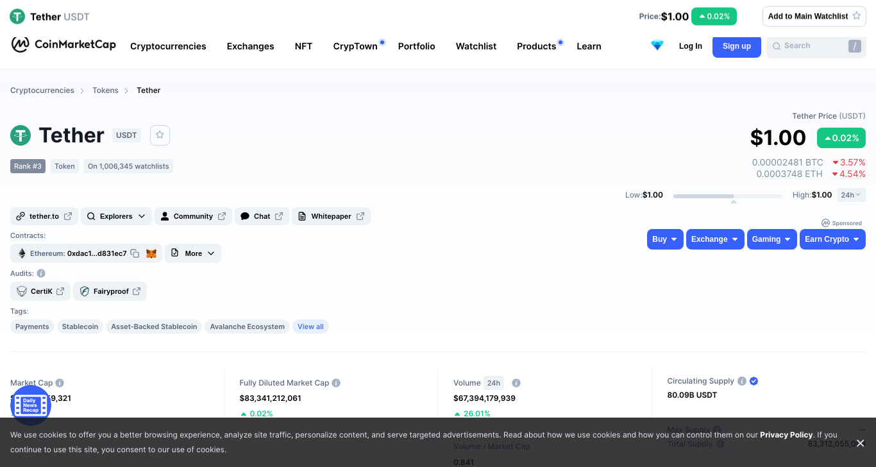Open the Cryptocurrencies menu
876x467 pixels.
(168, 46)
